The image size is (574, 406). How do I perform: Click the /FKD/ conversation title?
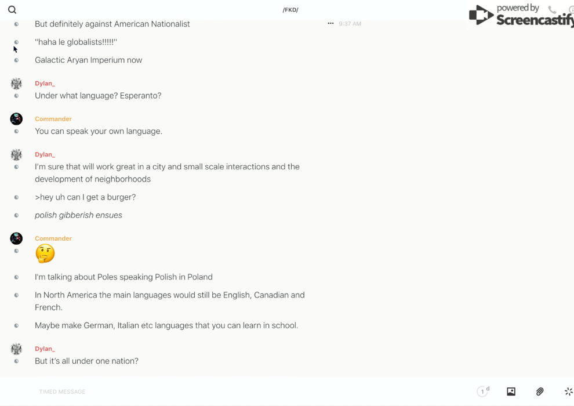[x=290, y=10]
